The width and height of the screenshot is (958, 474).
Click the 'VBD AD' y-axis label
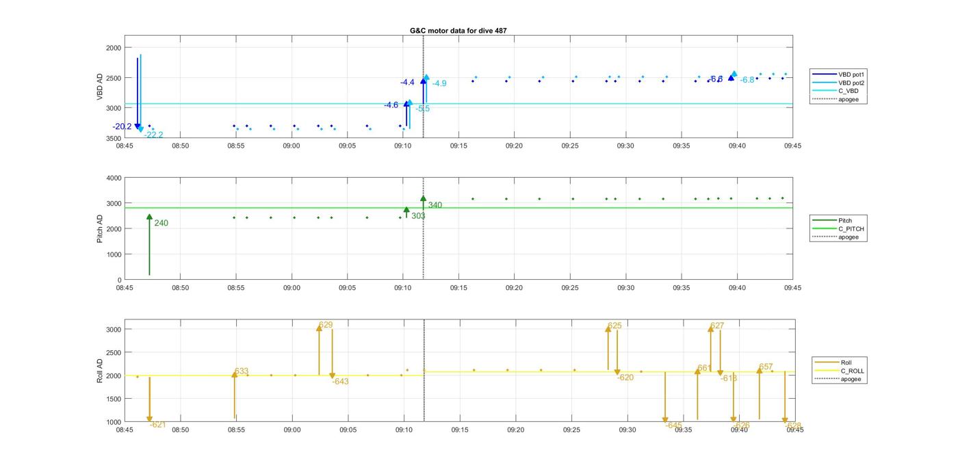[100, 86]
